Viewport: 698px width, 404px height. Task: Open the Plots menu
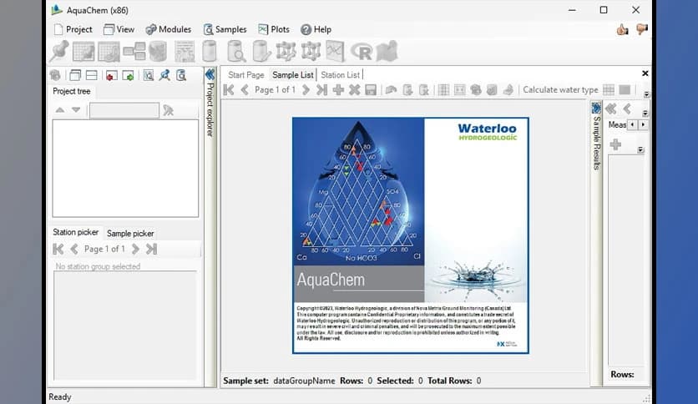(x=273, y=29)
